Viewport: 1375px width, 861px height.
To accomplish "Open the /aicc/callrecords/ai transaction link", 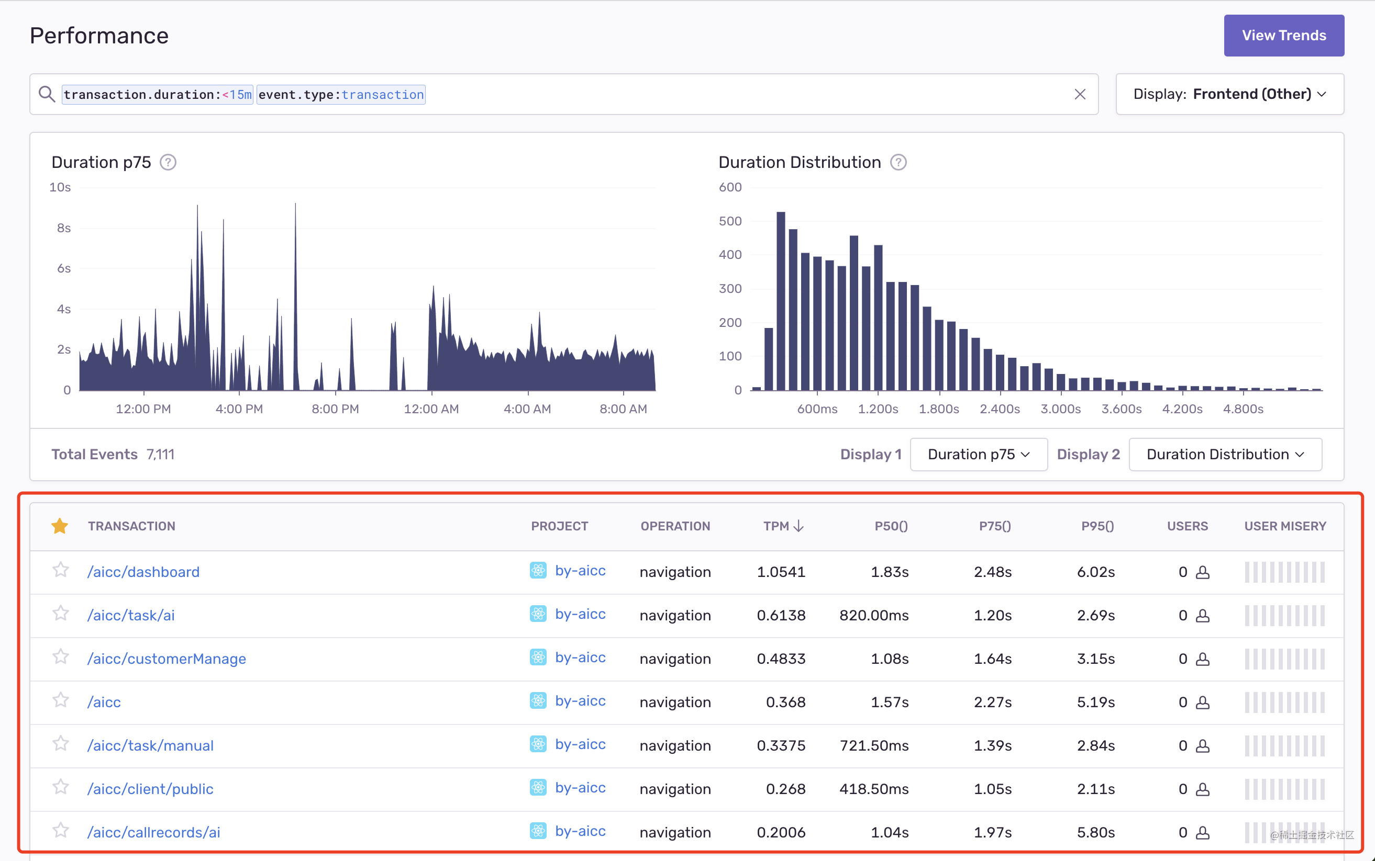I will tap(154, 833).
